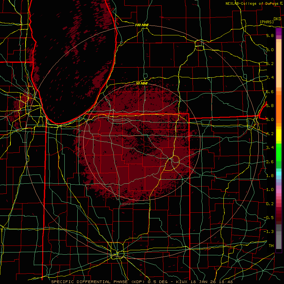Click the NEXLAB-College of DuPage label
This screenshot has width=284, height=284.
[252, 3]
